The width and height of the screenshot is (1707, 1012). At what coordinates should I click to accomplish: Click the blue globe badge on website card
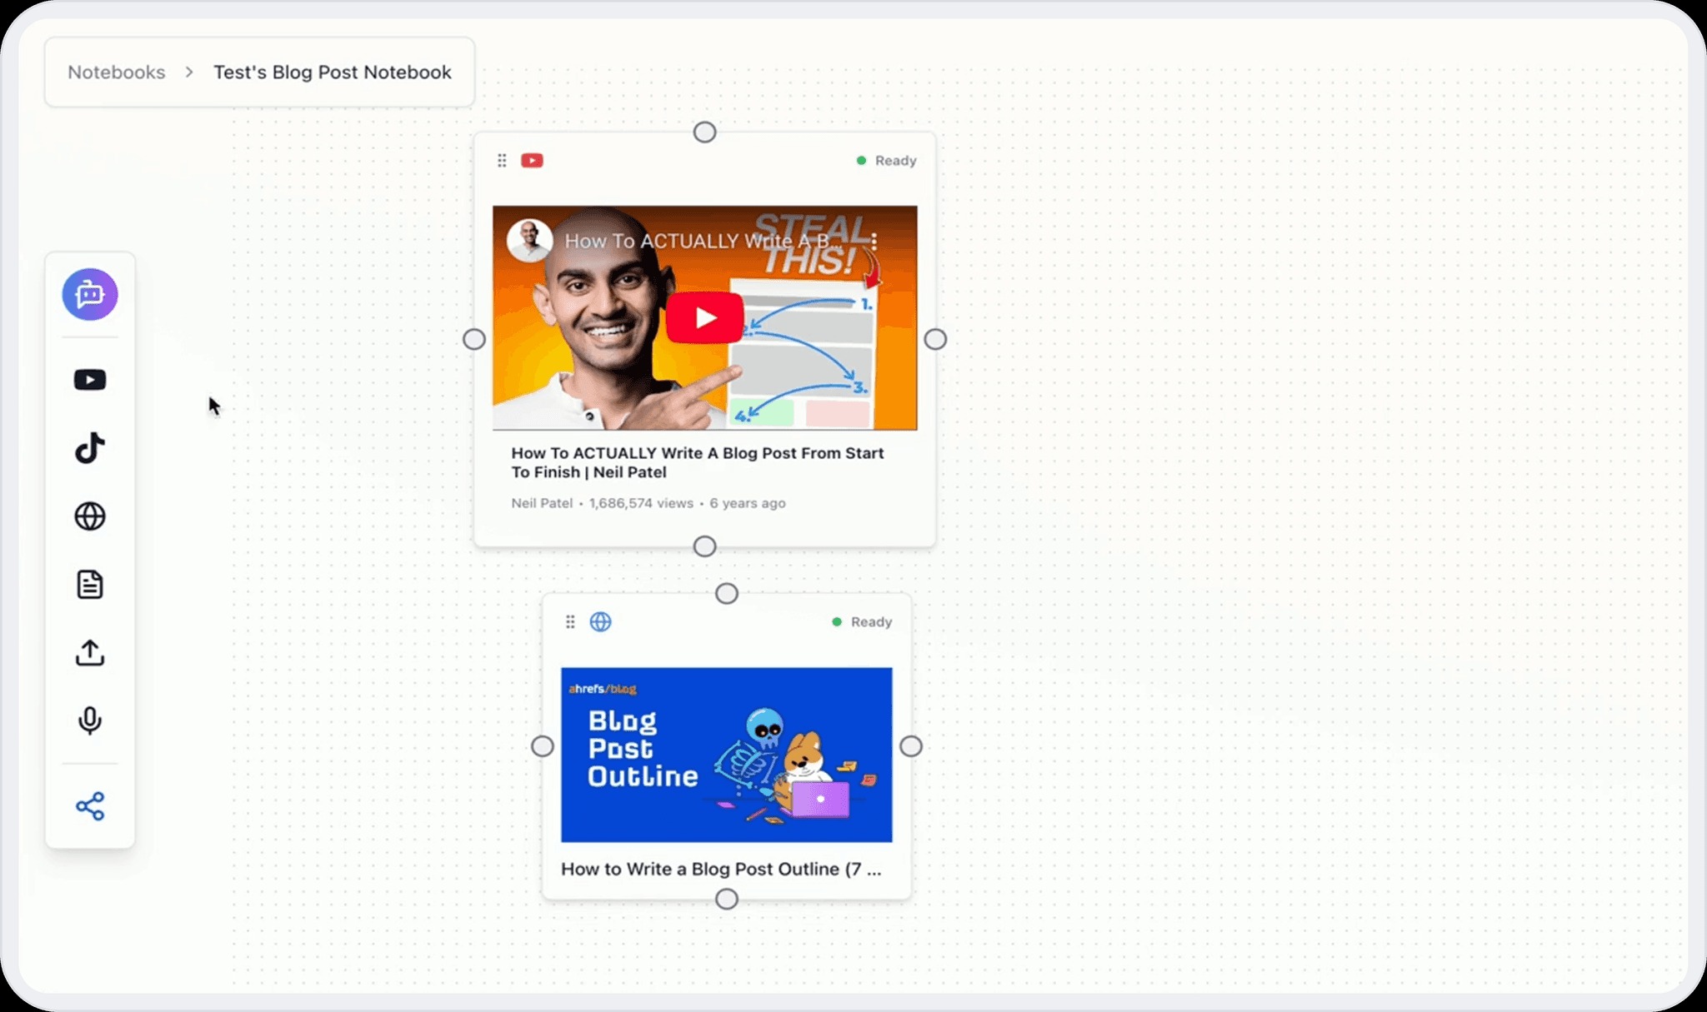pos(600,621)
